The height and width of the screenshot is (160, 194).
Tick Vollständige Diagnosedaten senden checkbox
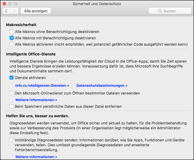pyautogui.click(x=11, y=139)
